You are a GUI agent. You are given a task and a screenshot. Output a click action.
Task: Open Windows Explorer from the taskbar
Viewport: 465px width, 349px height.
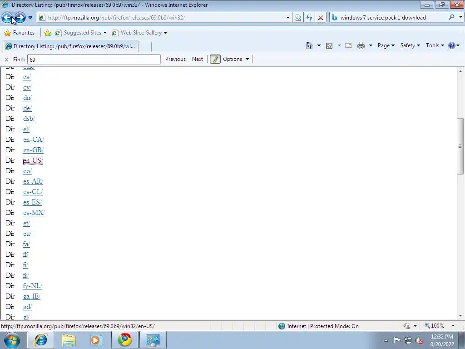pos(69,340)
